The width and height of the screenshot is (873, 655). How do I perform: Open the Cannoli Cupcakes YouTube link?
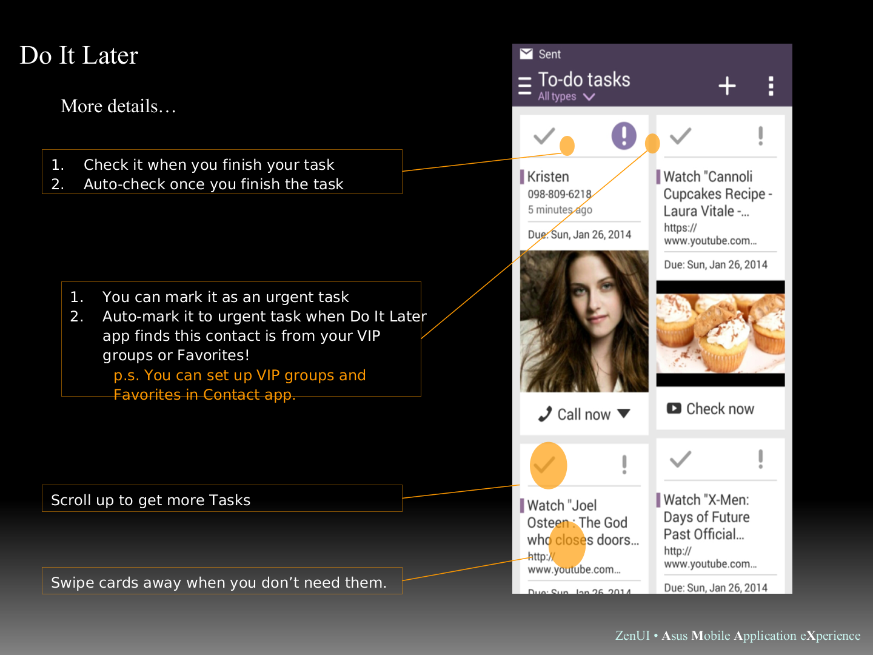coord(709,235)
